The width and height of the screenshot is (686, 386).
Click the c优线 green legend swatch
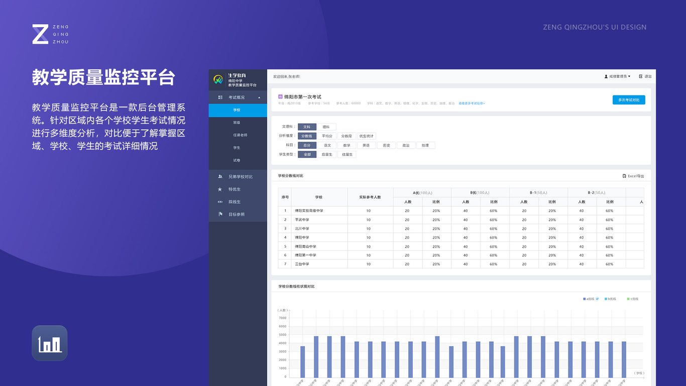[628, 299]
